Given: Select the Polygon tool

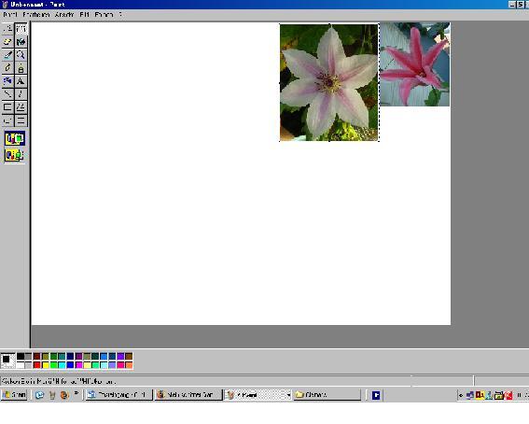Looking at the screenshot, I should (21, 107).
